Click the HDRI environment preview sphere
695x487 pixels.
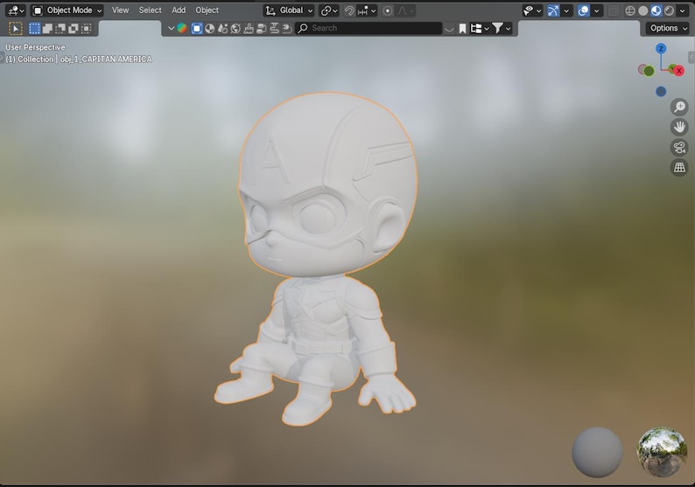pyautogui.click(x=662, y=452)
